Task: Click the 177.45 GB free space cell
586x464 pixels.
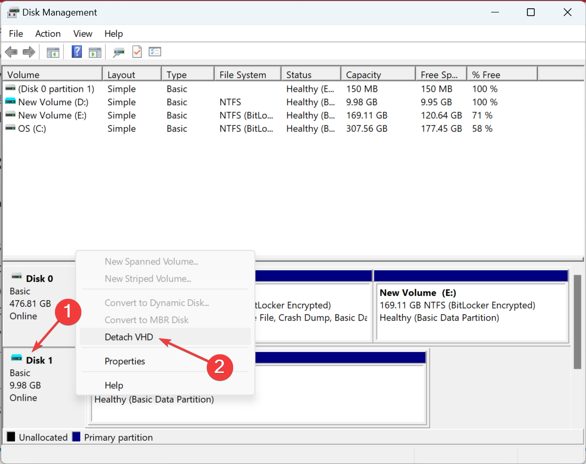Action: [x=441, y=128]
